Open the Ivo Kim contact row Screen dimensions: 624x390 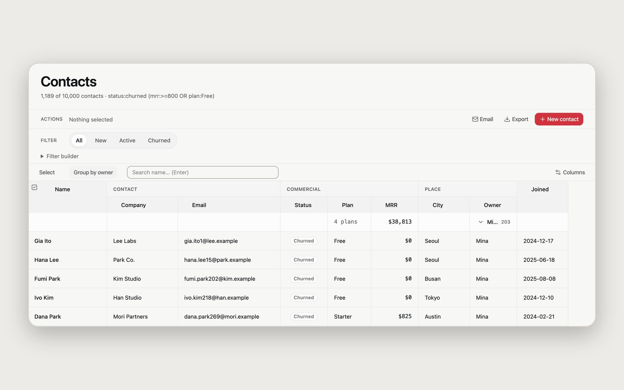(x=298, y=298)
